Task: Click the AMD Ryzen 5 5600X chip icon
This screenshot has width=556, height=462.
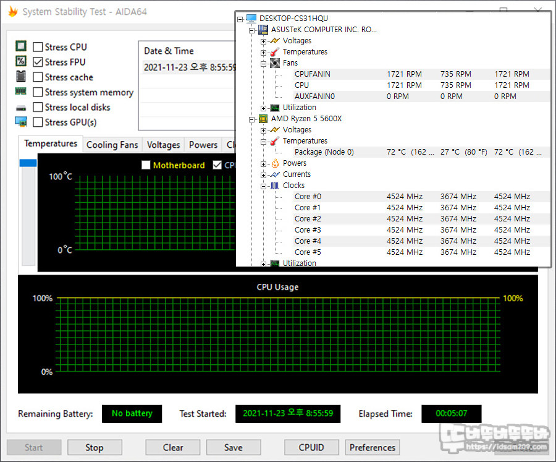Action: [x=263, y=119]
